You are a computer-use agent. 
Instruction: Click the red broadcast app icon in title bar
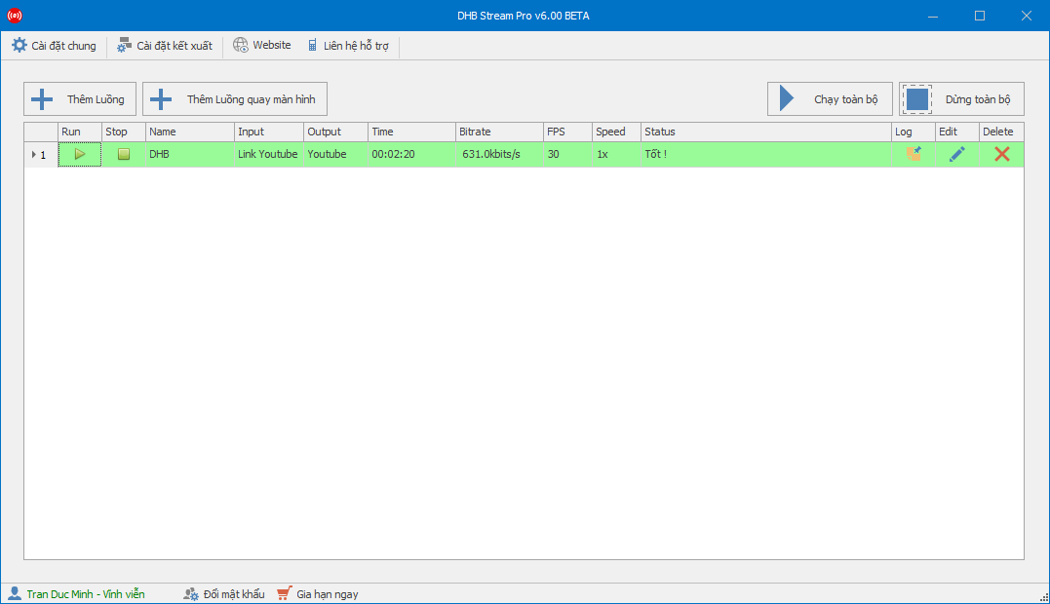pyautogui.click(x=14, y=16)
